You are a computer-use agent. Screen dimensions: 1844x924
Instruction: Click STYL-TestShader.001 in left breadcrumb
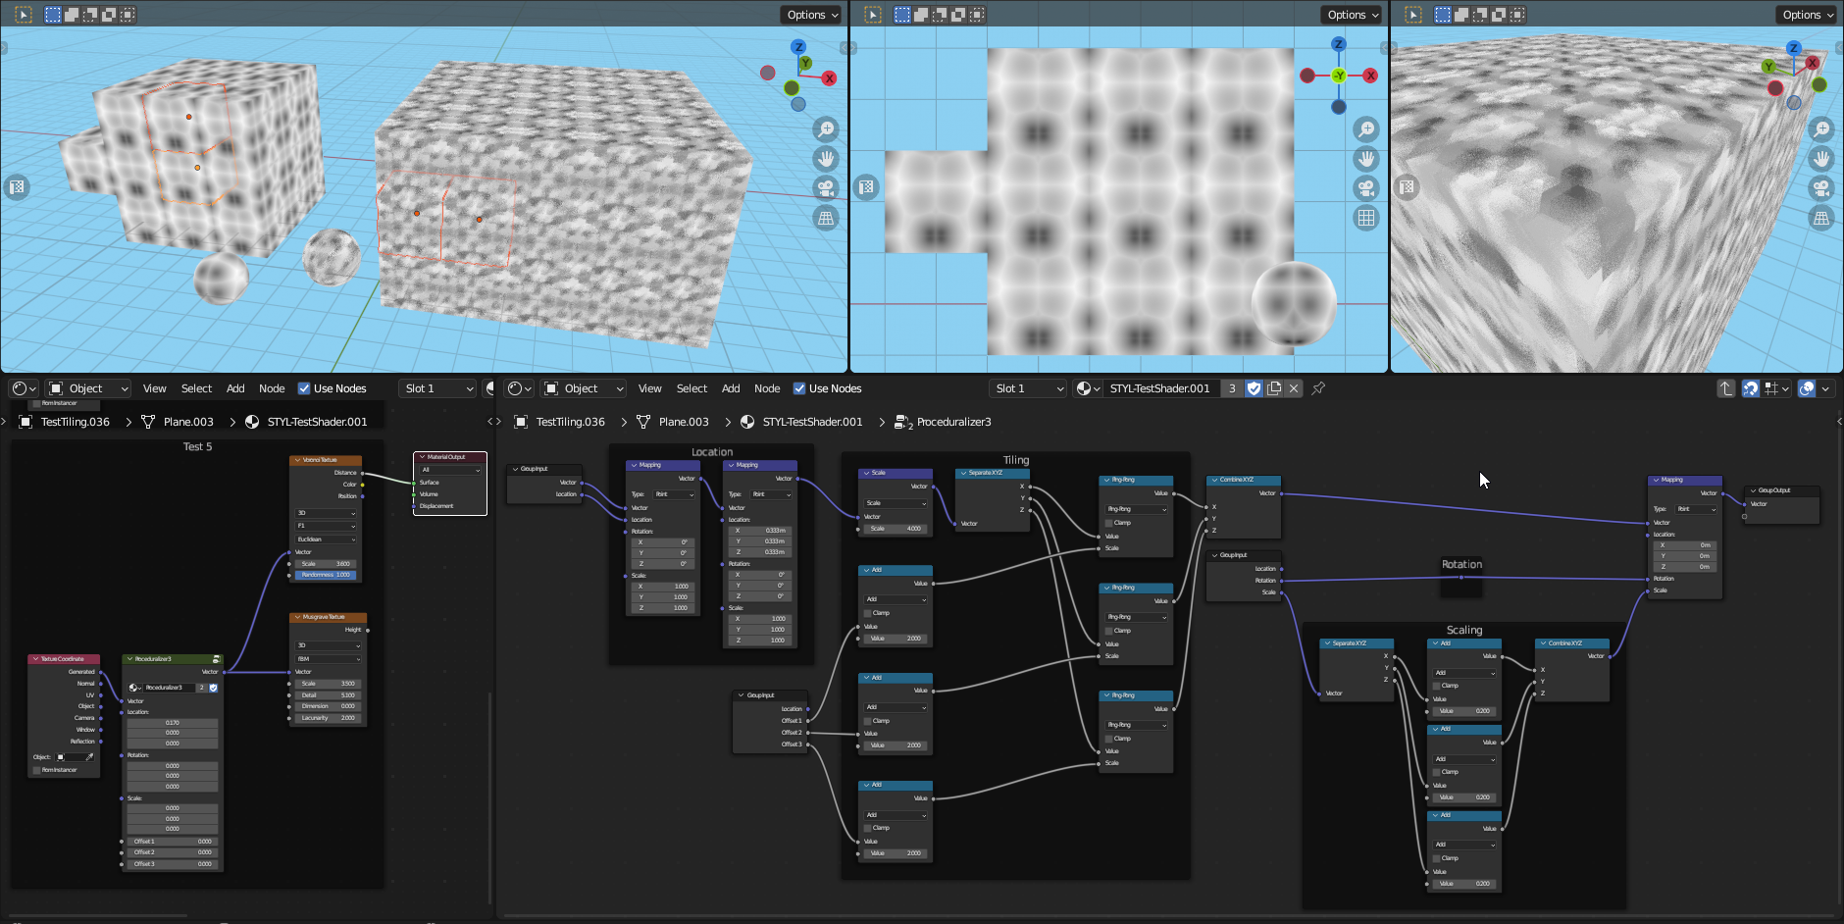tap(317, 422)
